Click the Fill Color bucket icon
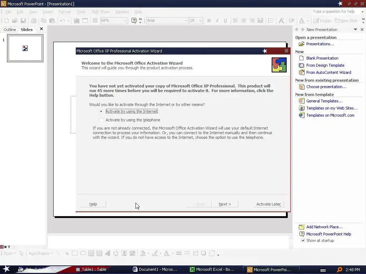Image resolution: width=366 pixels, height=274 pixels. [x=143, y=253]
